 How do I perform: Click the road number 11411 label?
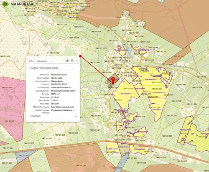[x=96, y=142]
